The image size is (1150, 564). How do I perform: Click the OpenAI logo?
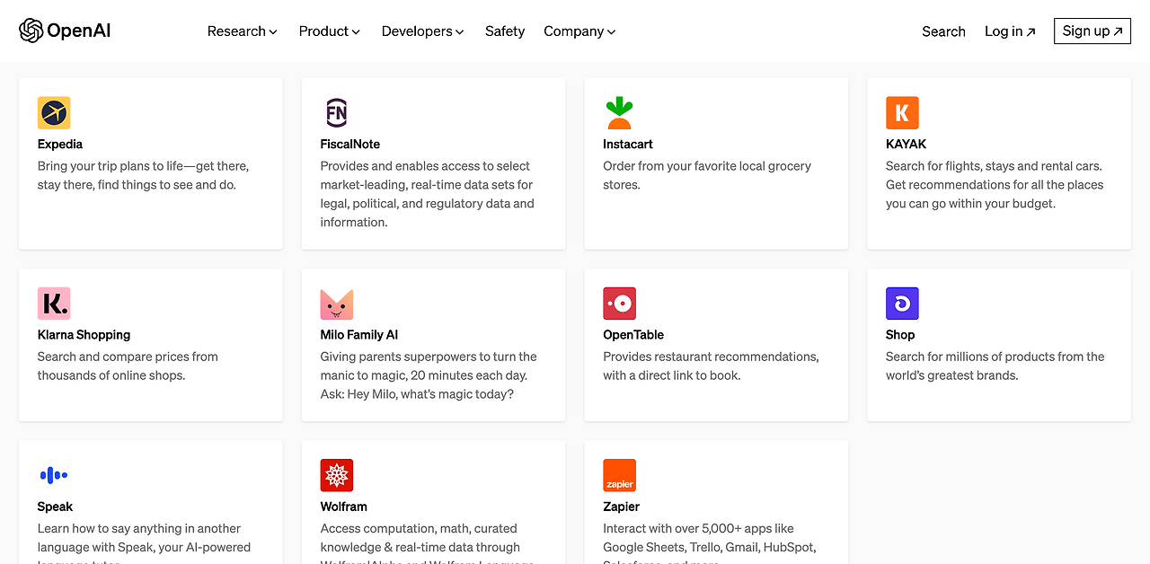(64, 30)
